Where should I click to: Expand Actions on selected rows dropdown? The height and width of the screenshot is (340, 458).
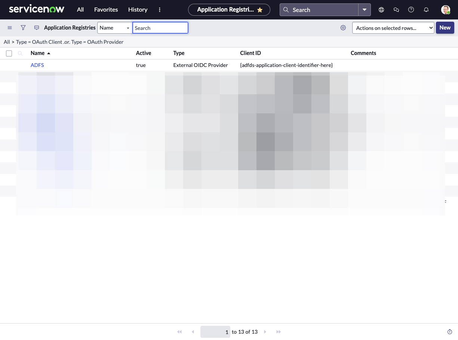click(393, 28)
